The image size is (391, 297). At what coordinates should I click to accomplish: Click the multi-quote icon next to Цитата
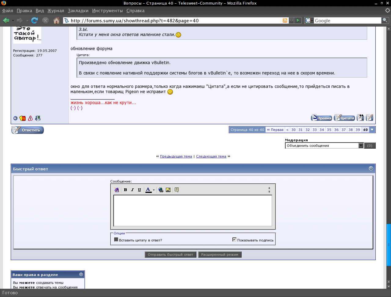360,118
